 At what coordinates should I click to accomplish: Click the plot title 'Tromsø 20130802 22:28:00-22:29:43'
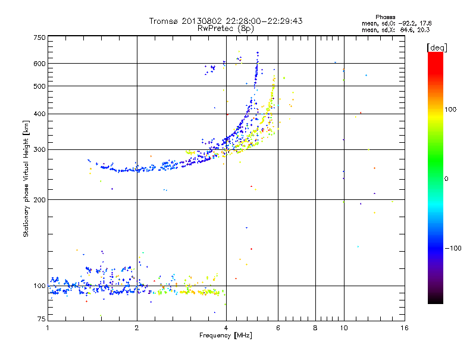(226, 21)
